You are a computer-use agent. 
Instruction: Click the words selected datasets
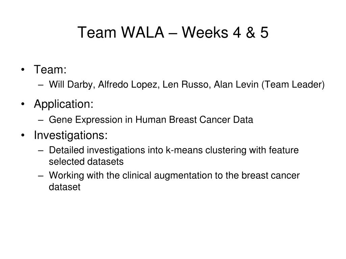[86, 162]
